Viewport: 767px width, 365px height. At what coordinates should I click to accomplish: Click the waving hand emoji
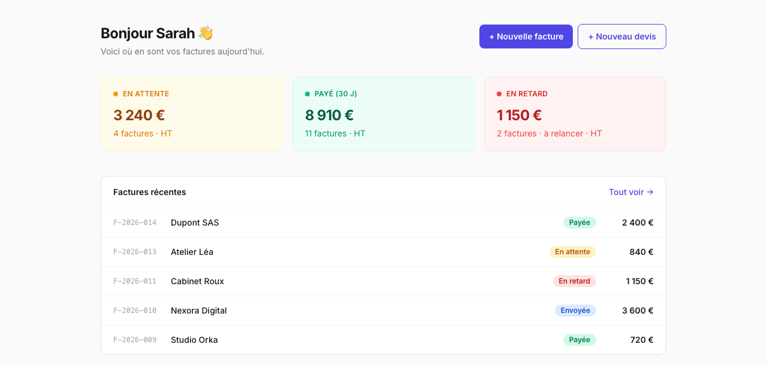click(x=206, y=33)
